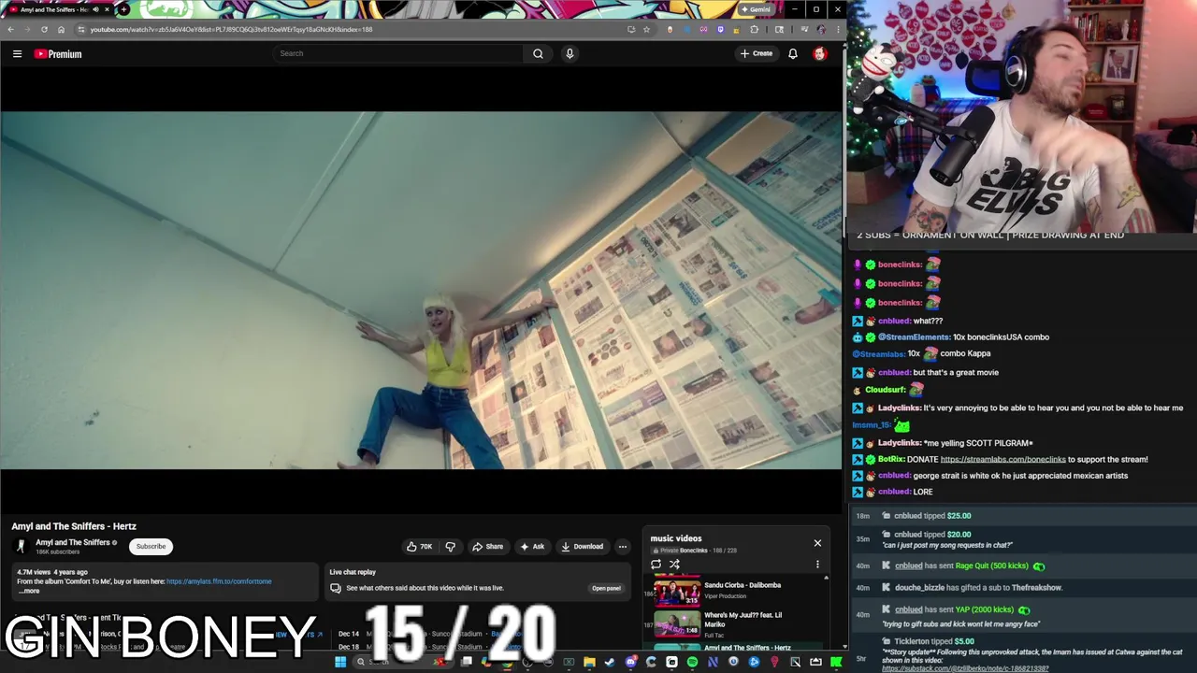Open the more actions ellipsis beside Download
This screenshot has height=673, width=1197.
[622, 547]
